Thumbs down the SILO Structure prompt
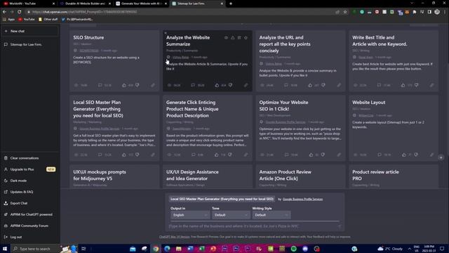 coord(138,85)
